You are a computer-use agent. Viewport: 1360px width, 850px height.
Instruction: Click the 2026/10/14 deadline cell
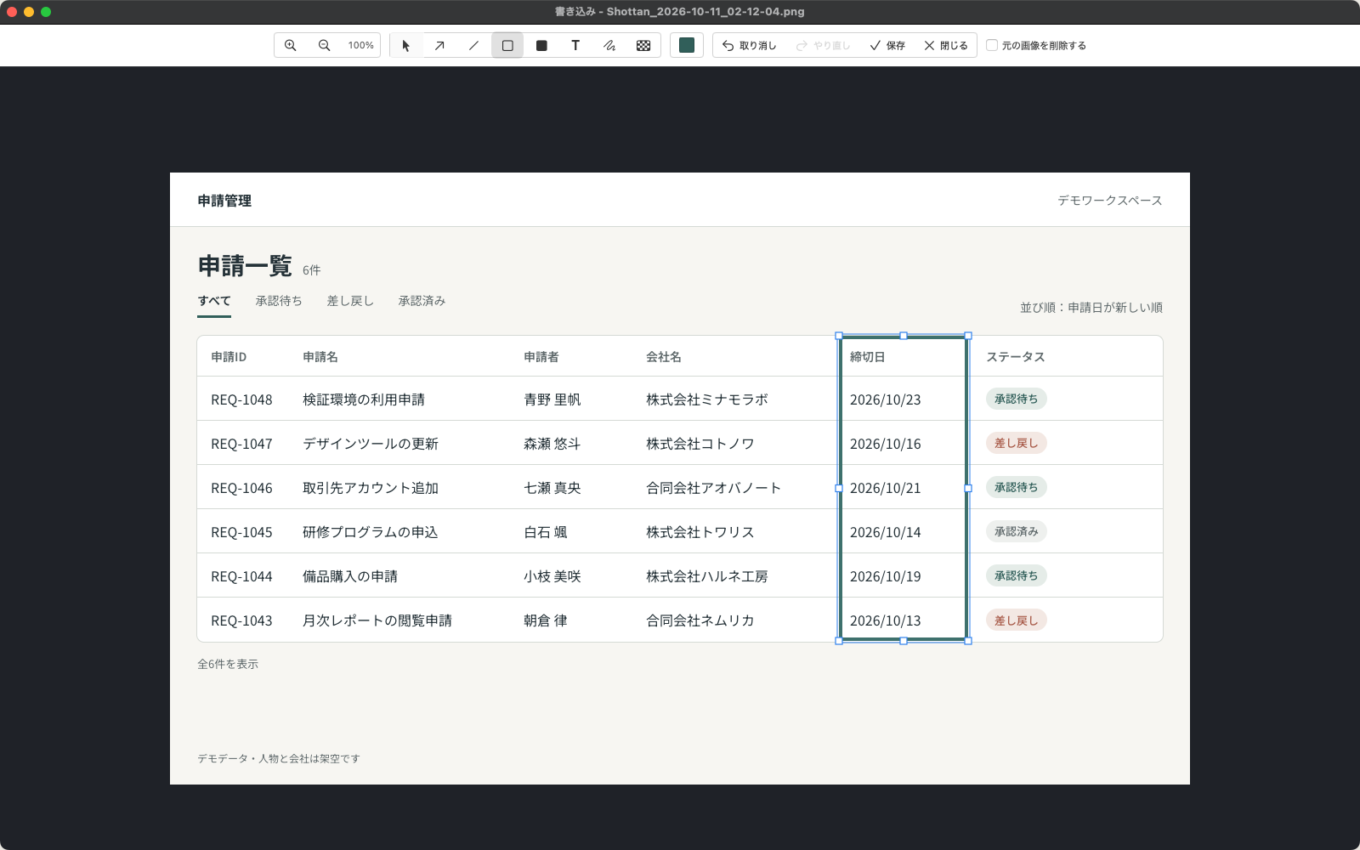(x=885, y=532)
